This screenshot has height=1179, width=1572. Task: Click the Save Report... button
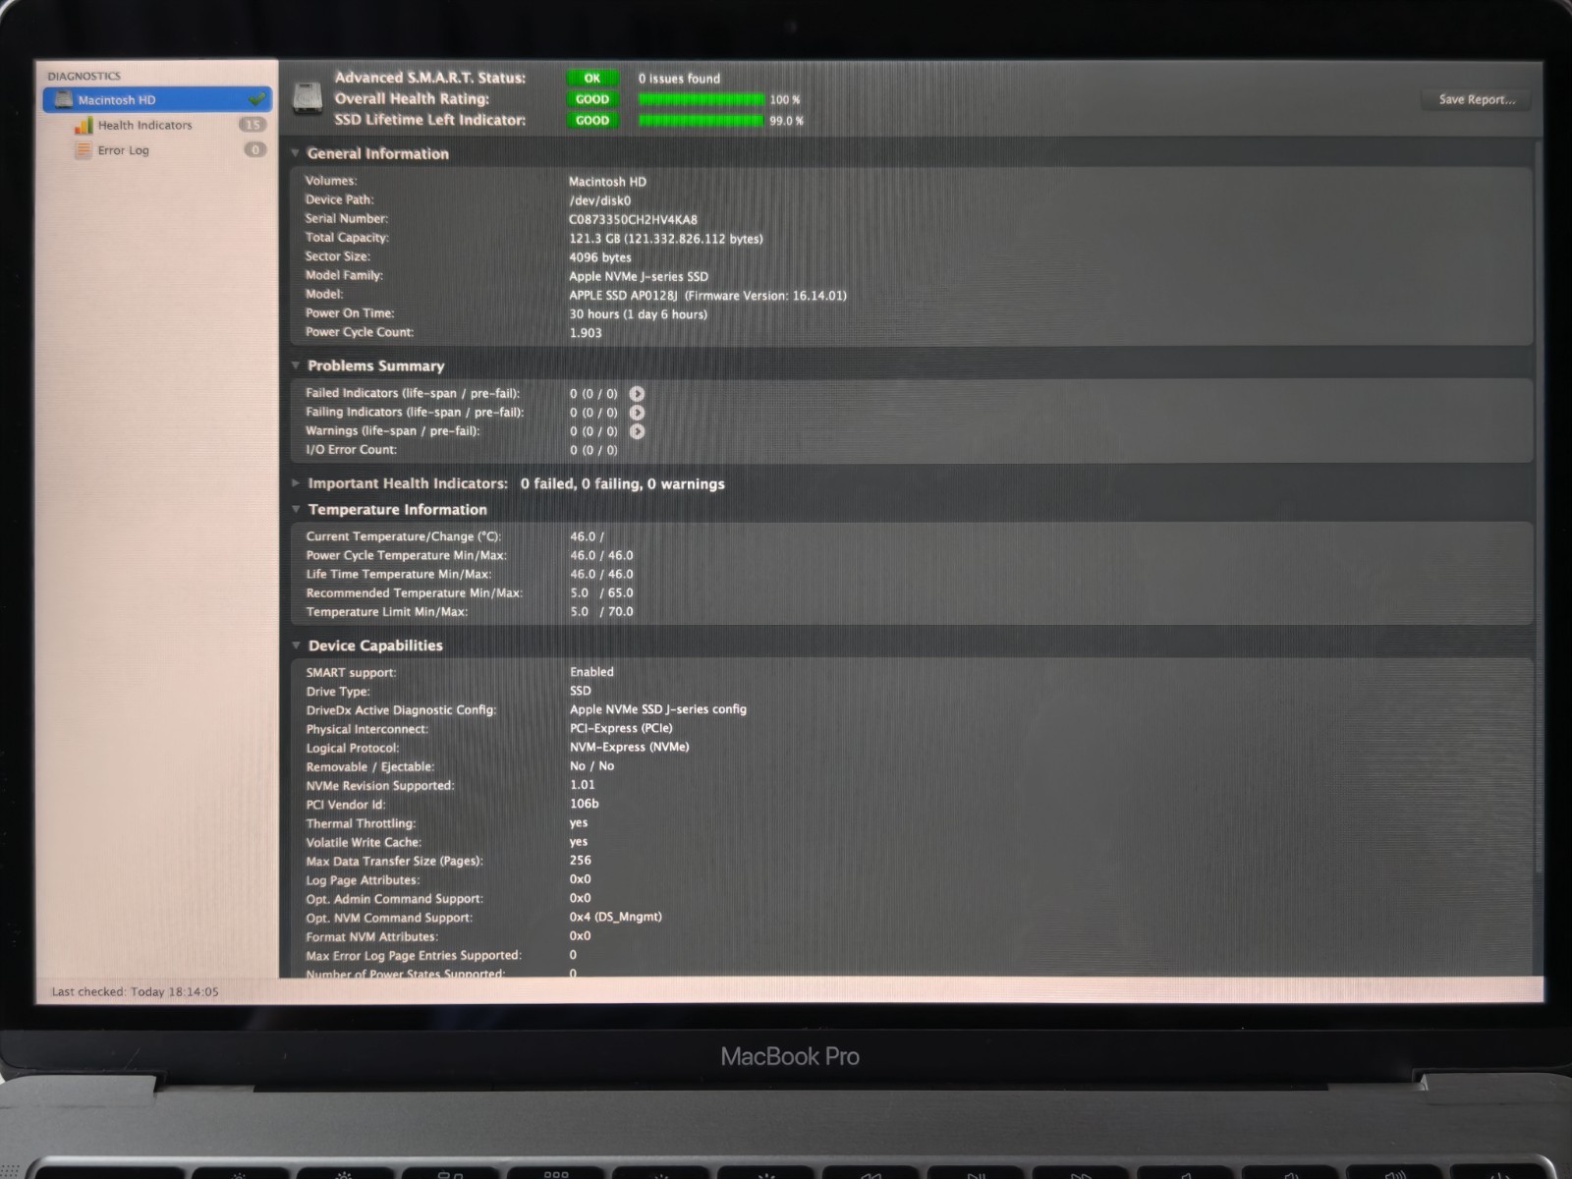(x=1477, y=99)
